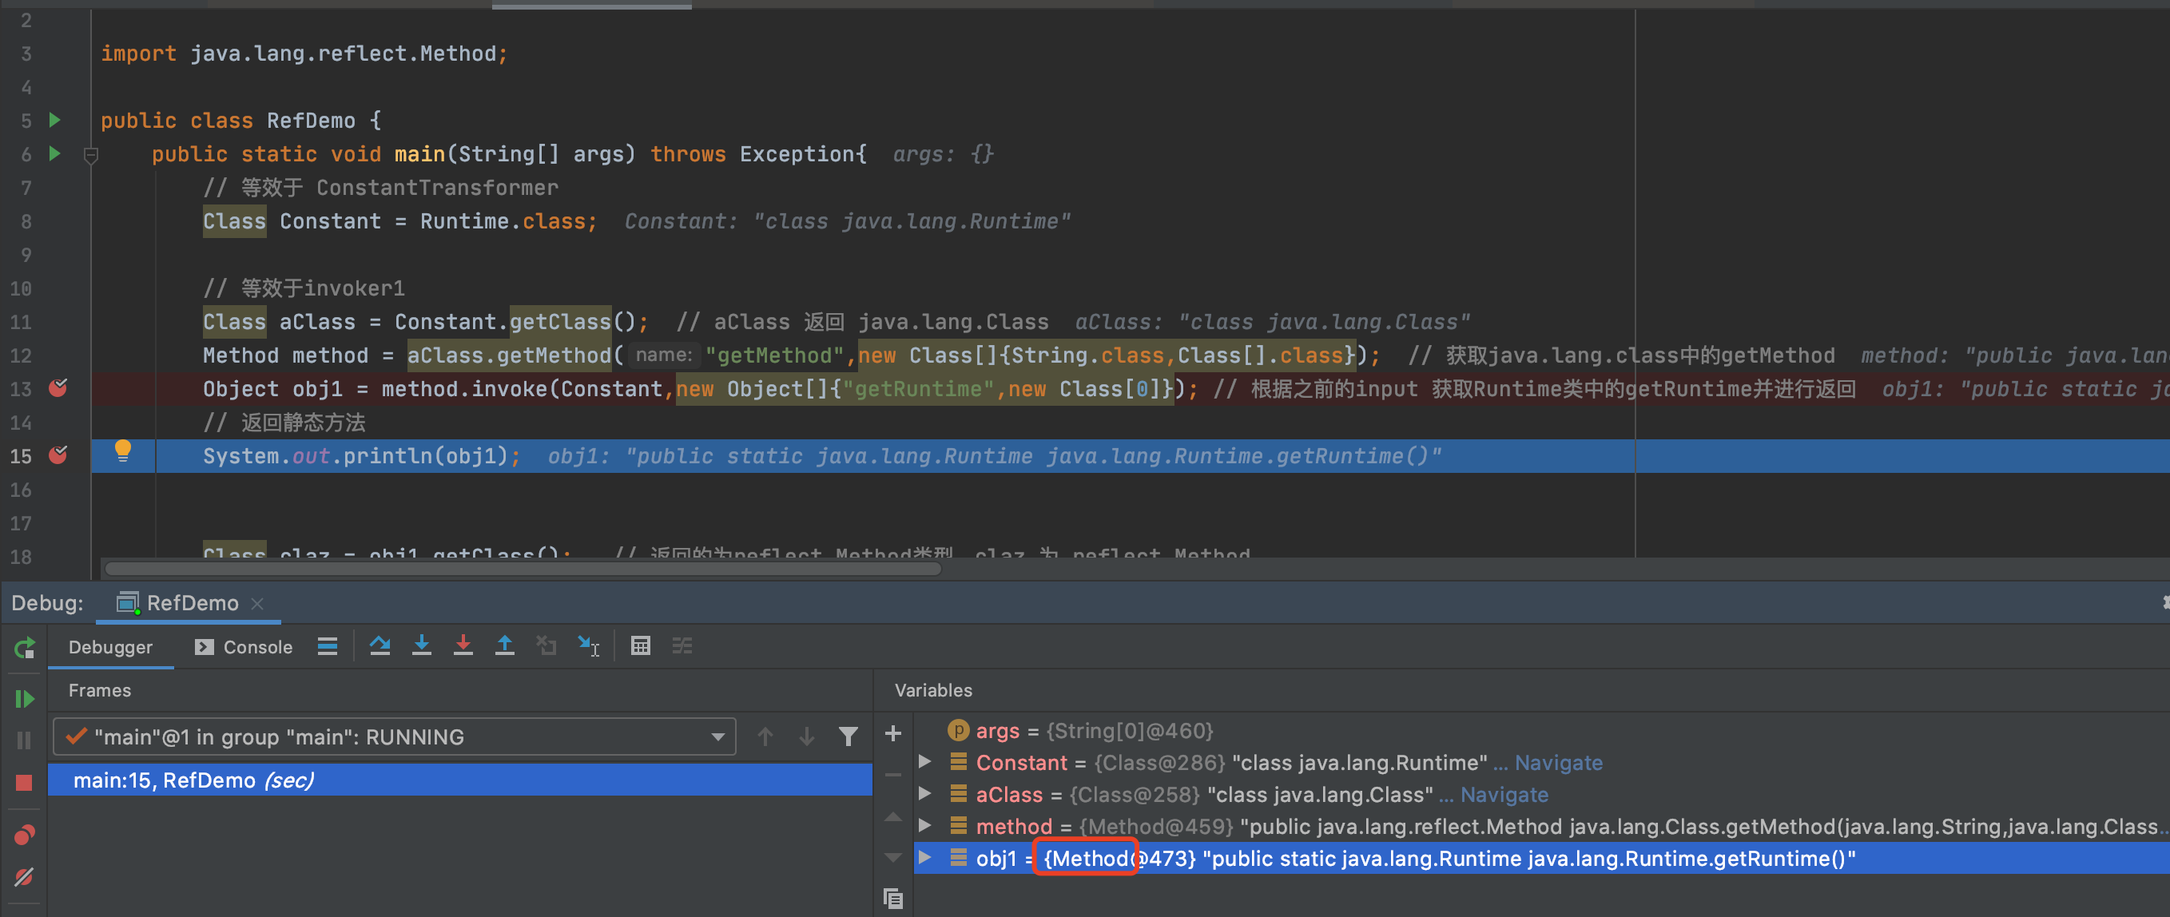The width and height of the screenshot is (2170, 917).
Task: Click Navigate link for aClass variable
Action: pyautogui.click(x=1504, y=795)
